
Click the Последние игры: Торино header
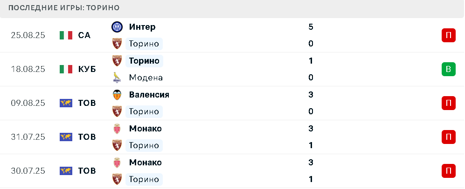pos(64,8)
